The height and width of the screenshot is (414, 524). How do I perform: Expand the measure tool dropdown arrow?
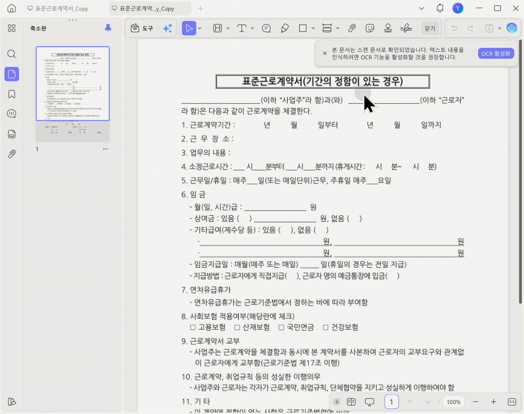[338, 28]
